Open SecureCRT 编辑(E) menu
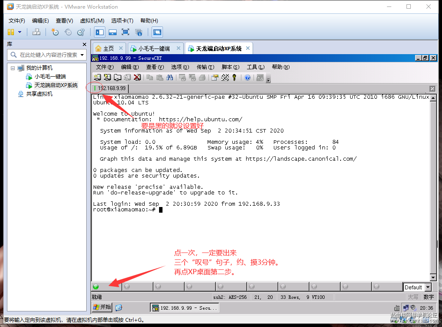The width and height of the screenshot is (442, 327). (130, 67)
